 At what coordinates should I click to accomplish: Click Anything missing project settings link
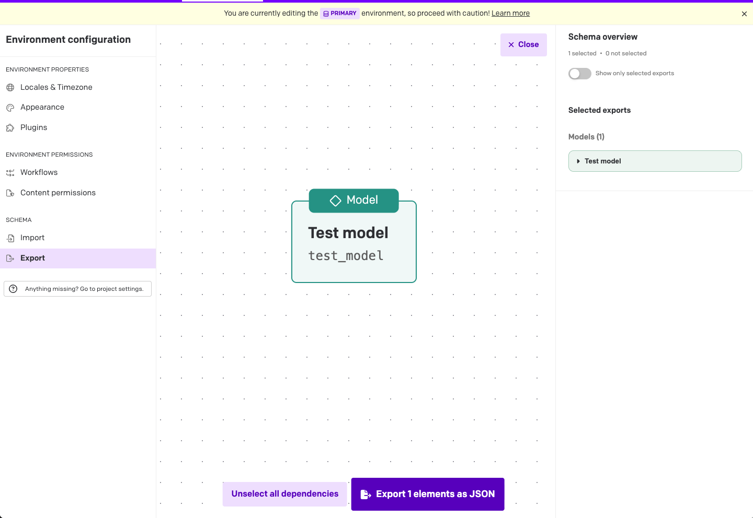(x=84, y=289)
